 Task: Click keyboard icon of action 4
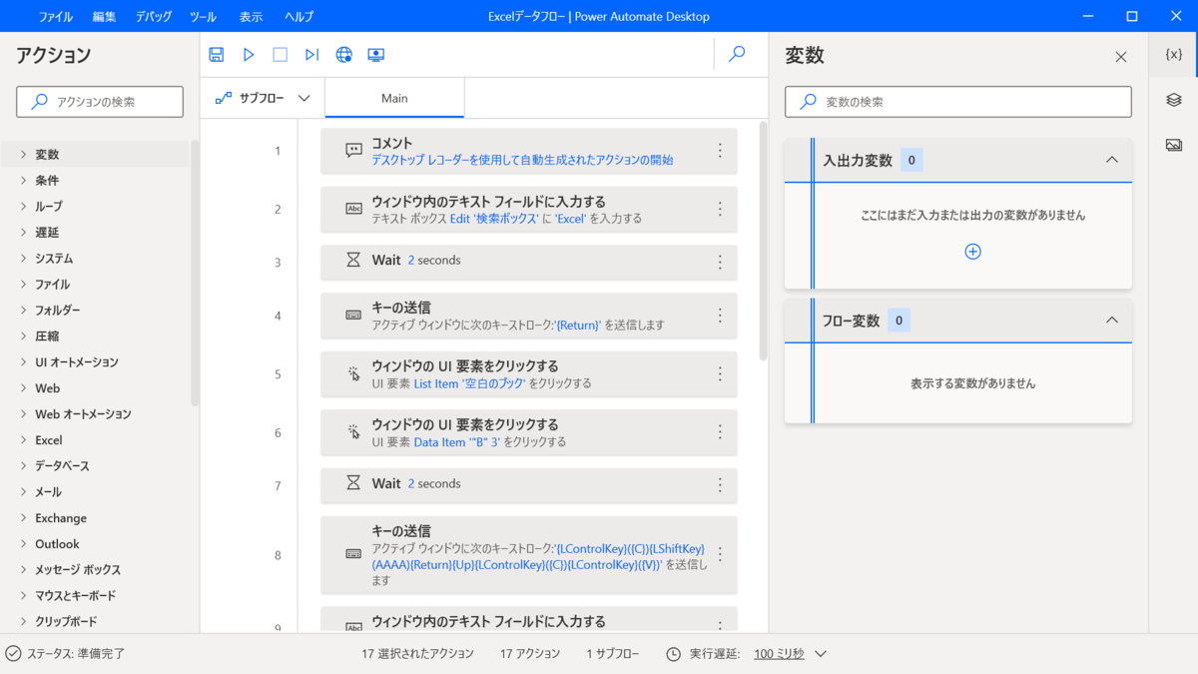[353, 315]
